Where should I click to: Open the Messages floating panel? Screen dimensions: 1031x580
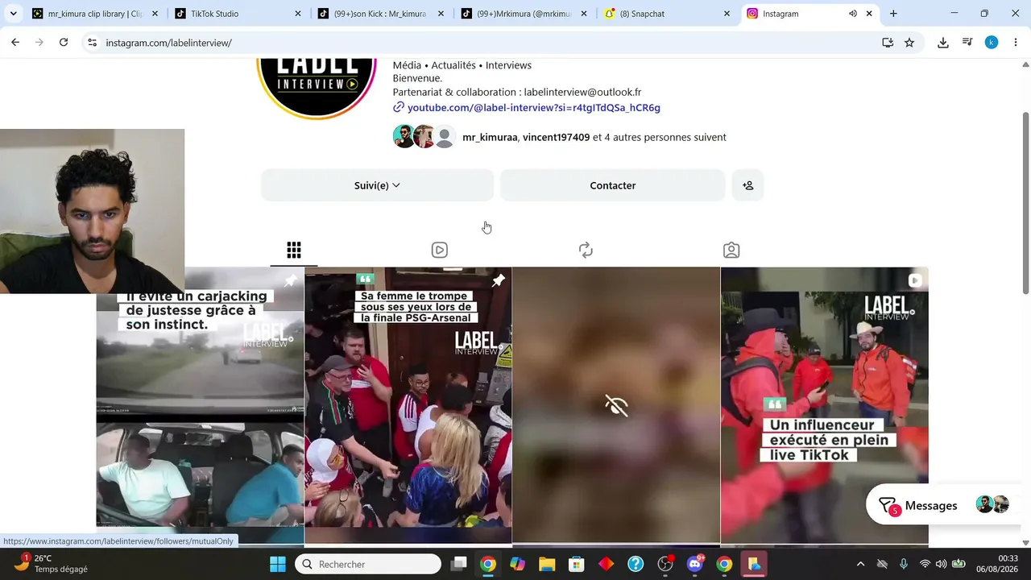(942, 505)
